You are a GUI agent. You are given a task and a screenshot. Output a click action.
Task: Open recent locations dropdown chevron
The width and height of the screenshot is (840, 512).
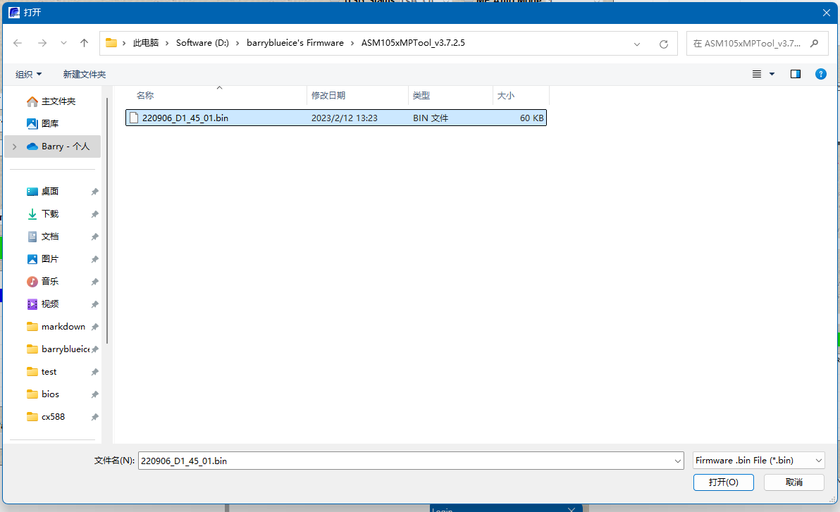pyautogui.click(x=63, y=44)
